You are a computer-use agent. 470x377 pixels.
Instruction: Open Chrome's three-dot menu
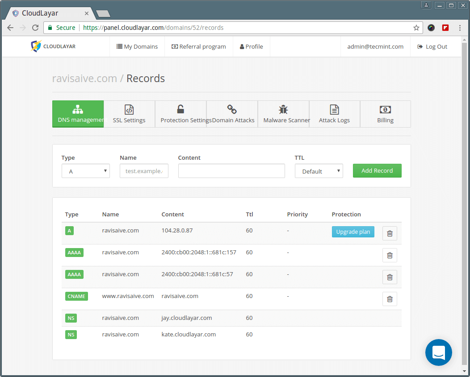(x=460, y=28)
